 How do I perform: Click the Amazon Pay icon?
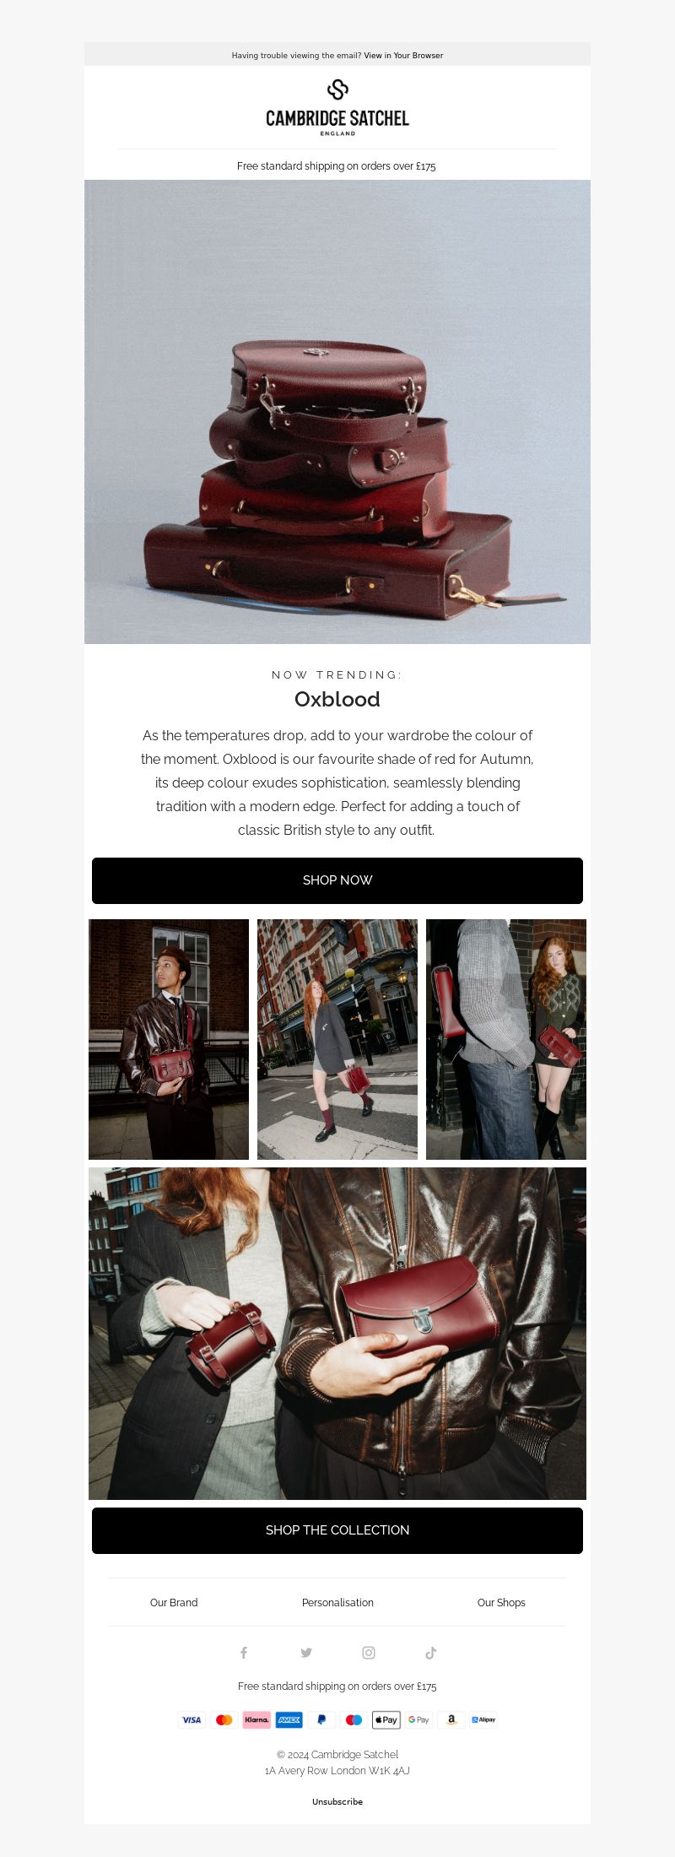(451, 1719)
